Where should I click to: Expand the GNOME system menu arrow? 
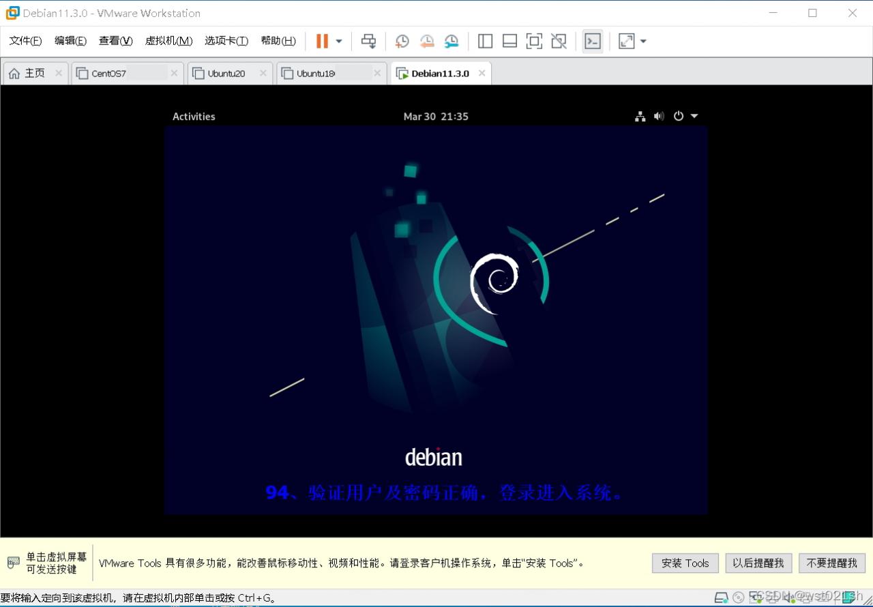pos(694,117)
